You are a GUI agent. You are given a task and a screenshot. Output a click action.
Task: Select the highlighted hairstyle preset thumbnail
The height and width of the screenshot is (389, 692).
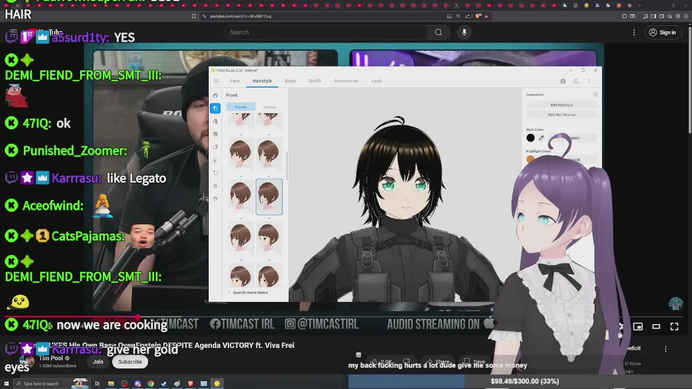point(269,197)
